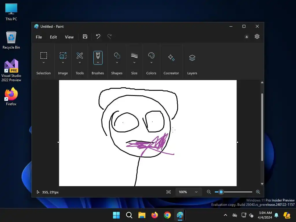296x222 pixels.
Task: Click the left canvas resize handle
Action: (x=58, y=142)
